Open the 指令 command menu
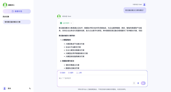Image resolution: width=171 pixels, height=92 pixels. coord(63,73)
